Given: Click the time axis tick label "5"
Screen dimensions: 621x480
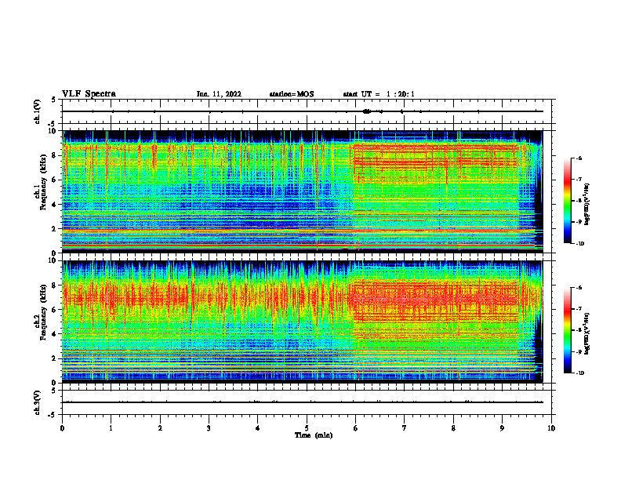Looking at the screenshot, I should pyautogui.click(x=307, y=428).
